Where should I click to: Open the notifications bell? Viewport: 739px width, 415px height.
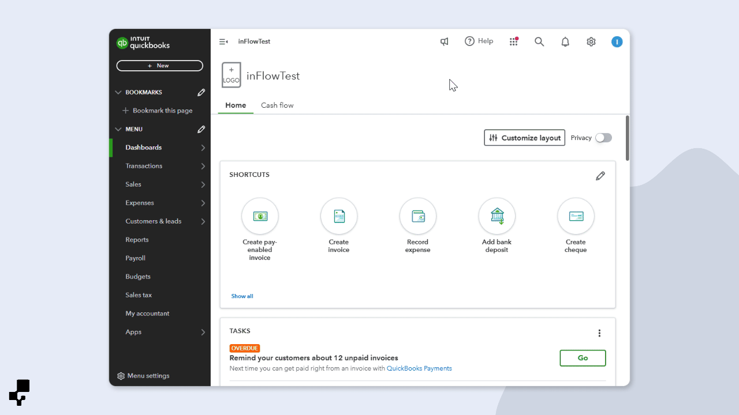[x=565, y=41]
